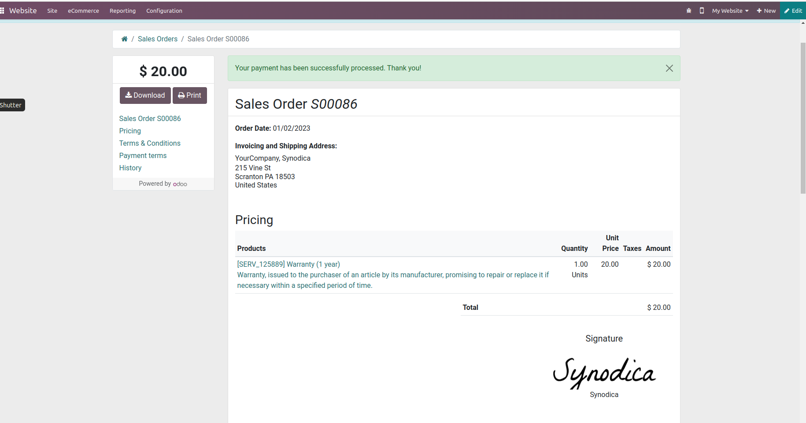Viewport: 806px width, 423px height.
Task: Open the apps grid icon beside Website
Action: pyautogui.click(x=2, y=11)
